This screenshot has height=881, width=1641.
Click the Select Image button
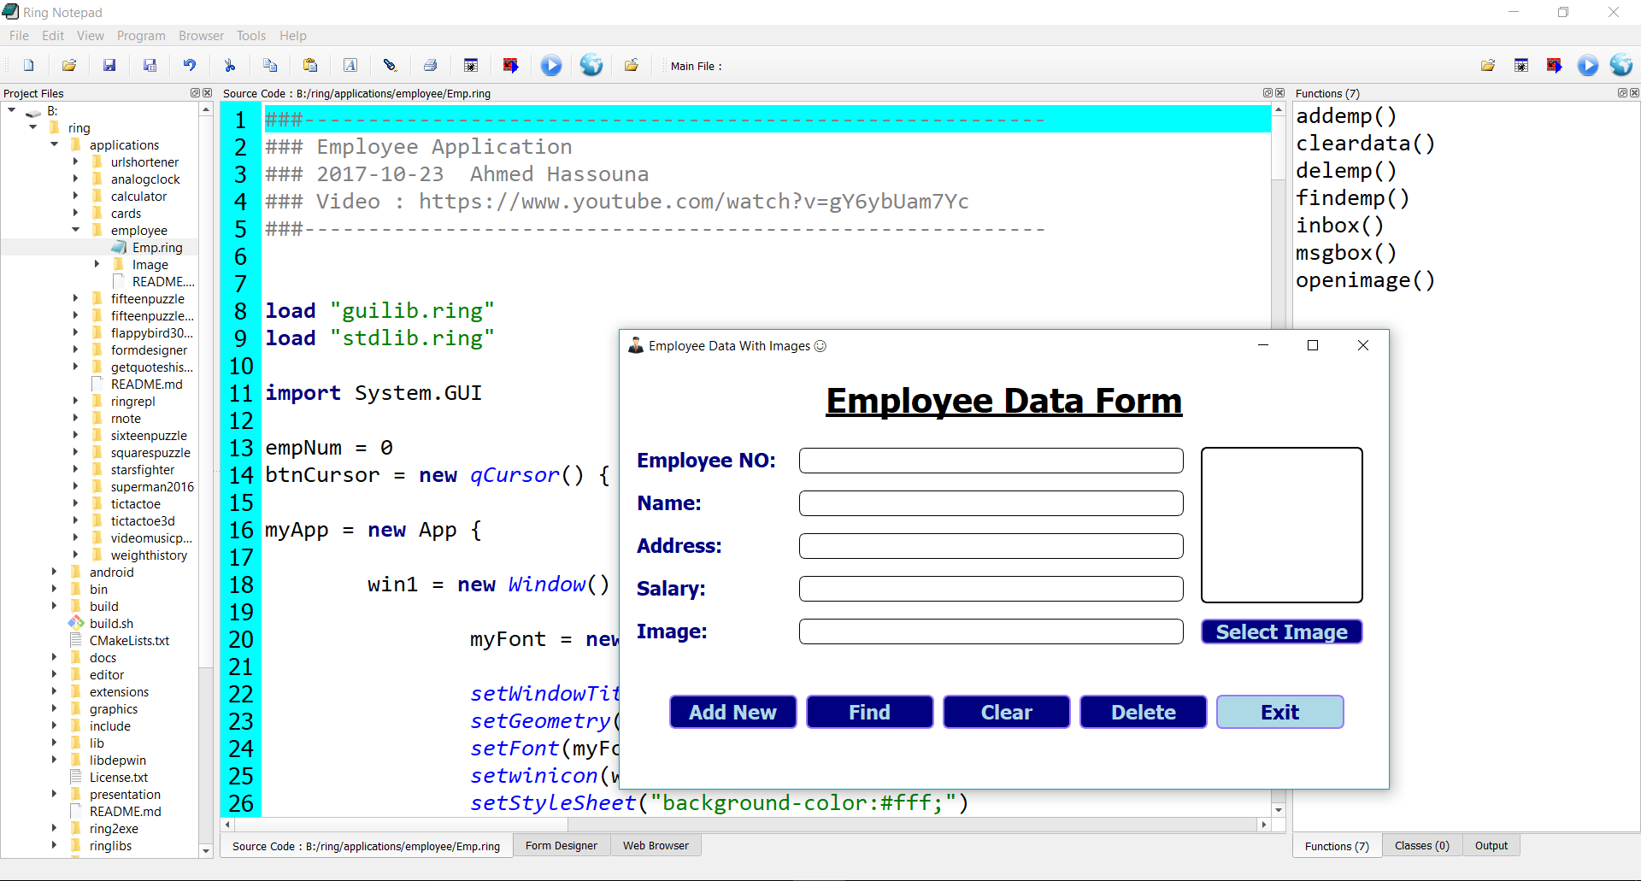point(1281,631)
